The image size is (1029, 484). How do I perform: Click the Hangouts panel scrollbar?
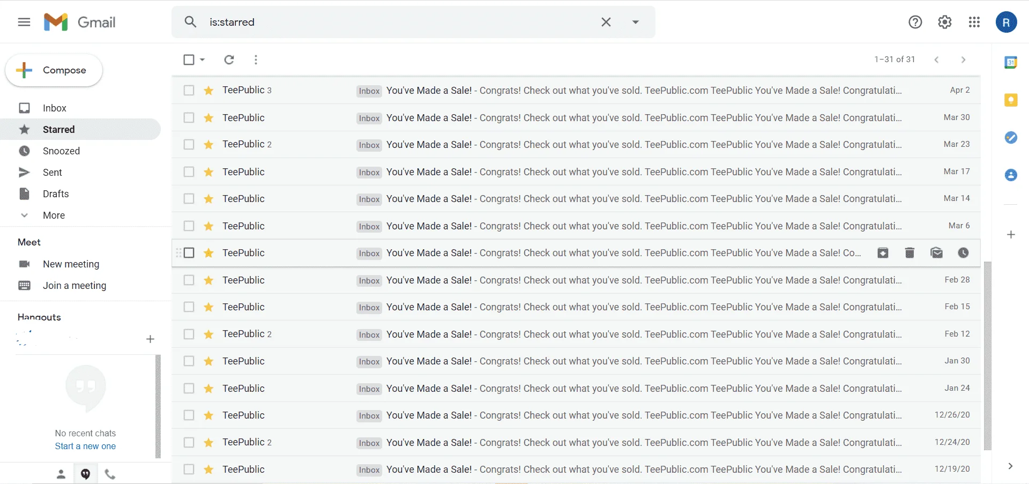click(158, 407)
